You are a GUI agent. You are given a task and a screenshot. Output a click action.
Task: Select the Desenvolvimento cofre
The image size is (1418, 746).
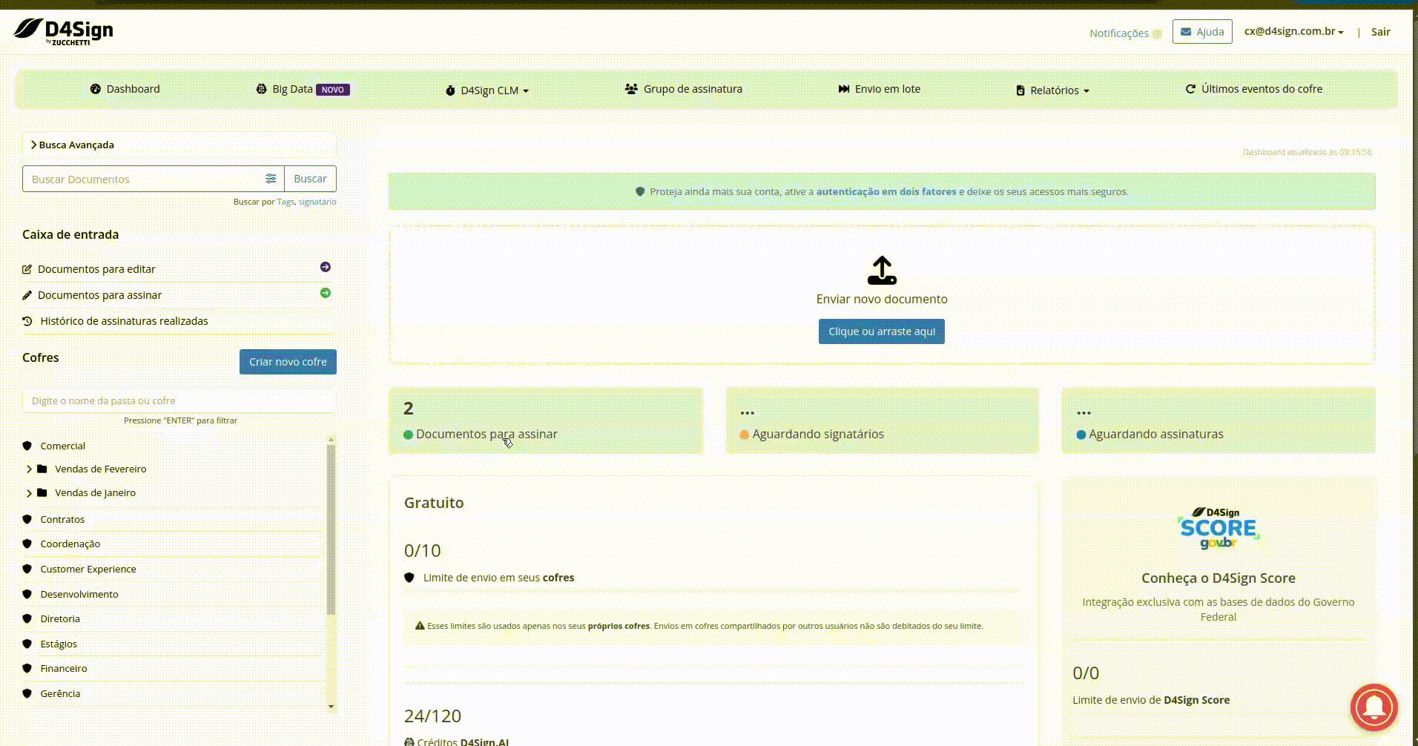79,594
